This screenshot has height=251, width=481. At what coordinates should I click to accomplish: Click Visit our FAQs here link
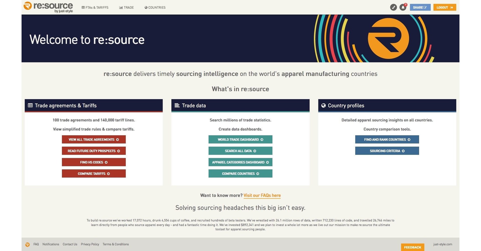(262, 196)
